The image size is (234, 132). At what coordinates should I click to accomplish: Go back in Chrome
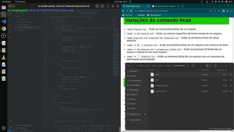point(123,11)
